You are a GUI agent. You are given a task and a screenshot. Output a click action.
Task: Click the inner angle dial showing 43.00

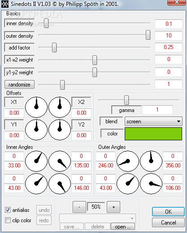point(36,184)
